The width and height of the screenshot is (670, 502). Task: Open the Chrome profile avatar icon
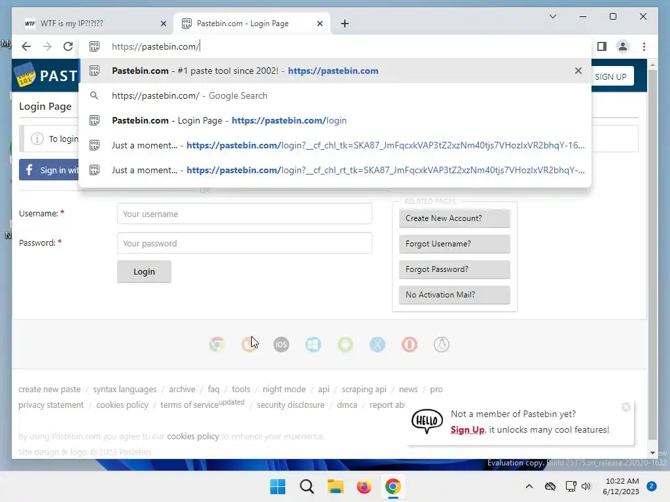coord(623,46)
